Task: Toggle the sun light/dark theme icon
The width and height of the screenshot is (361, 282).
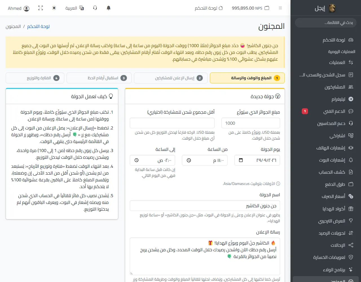Action: tap(54, 8)
